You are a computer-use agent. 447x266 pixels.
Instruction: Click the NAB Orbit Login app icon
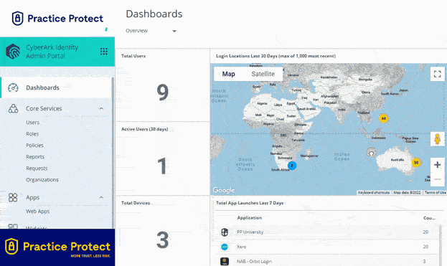point(225,262)
